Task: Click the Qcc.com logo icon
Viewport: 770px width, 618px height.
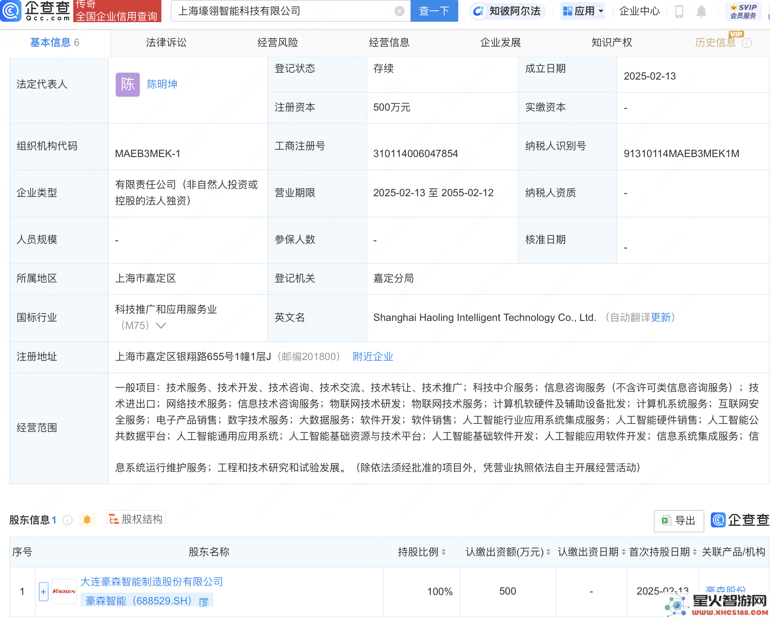Action: click(10, 11)
